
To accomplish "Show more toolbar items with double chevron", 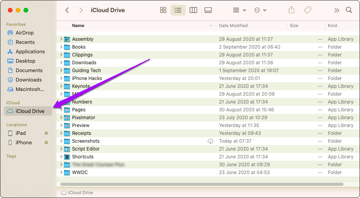I will coord(336,10).
